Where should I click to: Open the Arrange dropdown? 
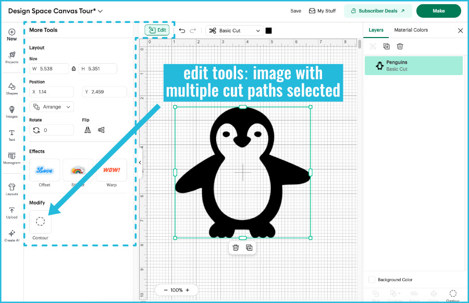pos(52,107)
